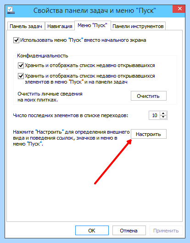
Task: Open Start menu customization via "Настроить"
Action: 149,134
